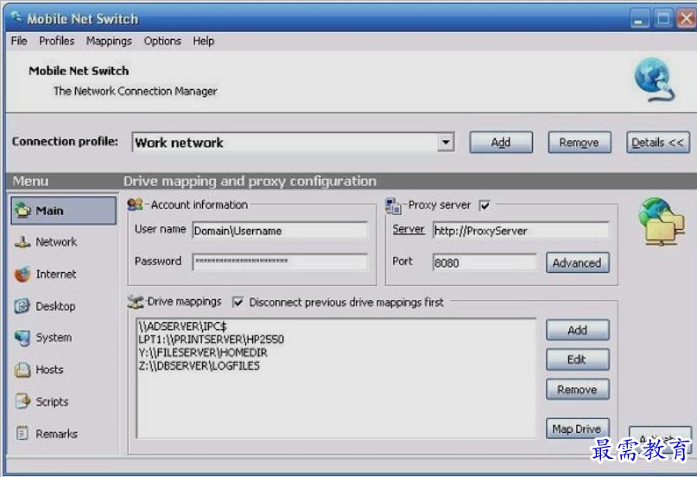Click the underlined Server label link
The width and height of the screenshot is (697, 477).
pyautogui.click(x=409, y=229)
